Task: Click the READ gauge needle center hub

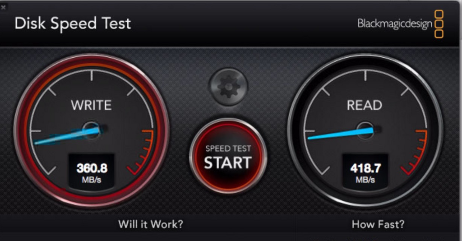Action: pyautogui.click(x=365, y=130)
